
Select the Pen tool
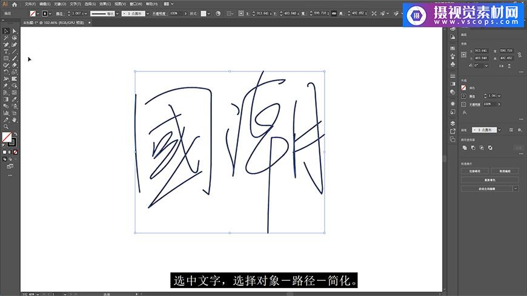tap(5, 45)
